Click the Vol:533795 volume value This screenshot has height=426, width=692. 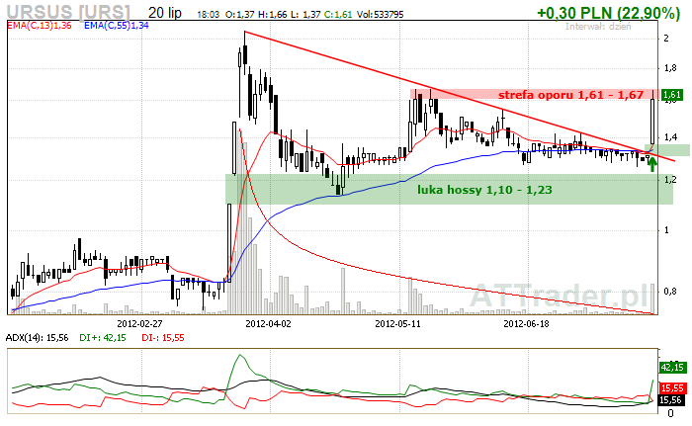click(380, 15)
